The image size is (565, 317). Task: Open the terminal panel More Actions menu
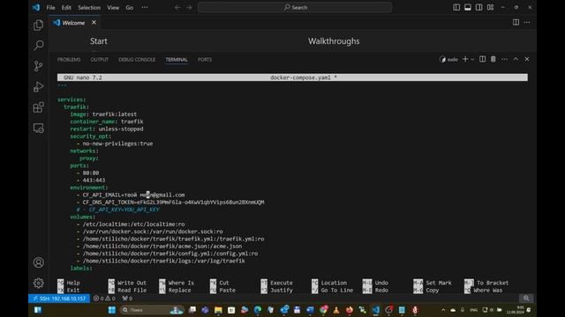tap(504, 59)
